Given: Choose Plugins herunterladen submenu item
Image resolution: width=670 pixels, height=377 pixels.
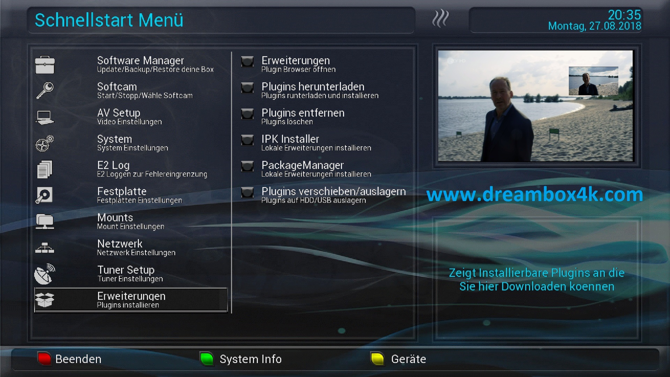Looking at the screenshot, I should point(323,91).
